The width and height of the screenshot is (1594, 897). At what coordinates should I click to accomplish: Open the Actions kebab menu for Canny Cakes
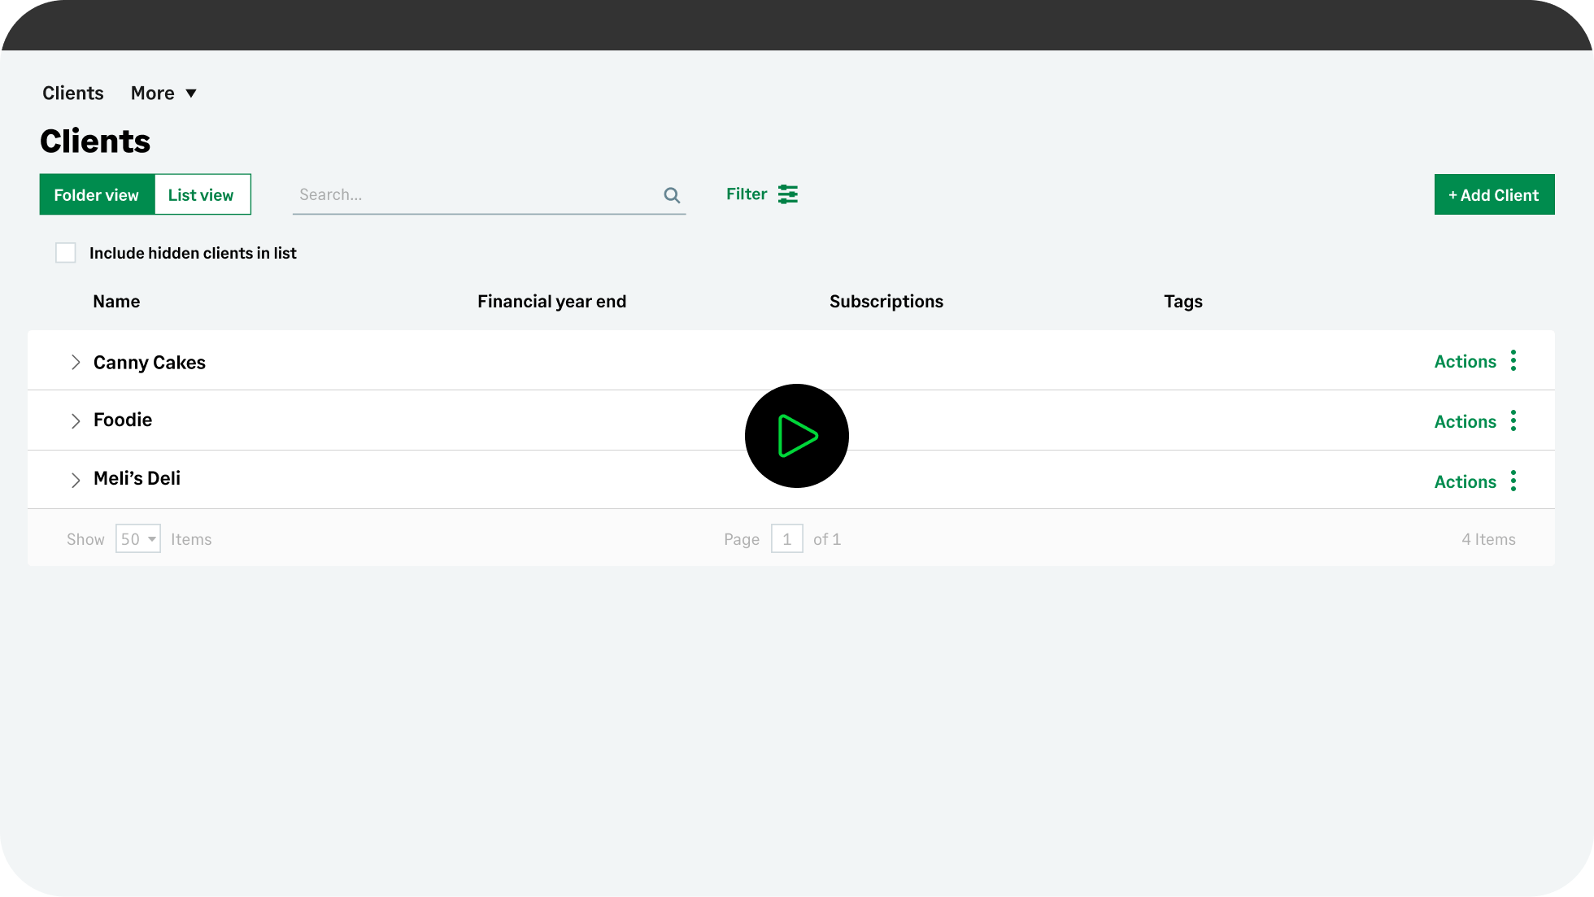click(x=1513, y=360)
